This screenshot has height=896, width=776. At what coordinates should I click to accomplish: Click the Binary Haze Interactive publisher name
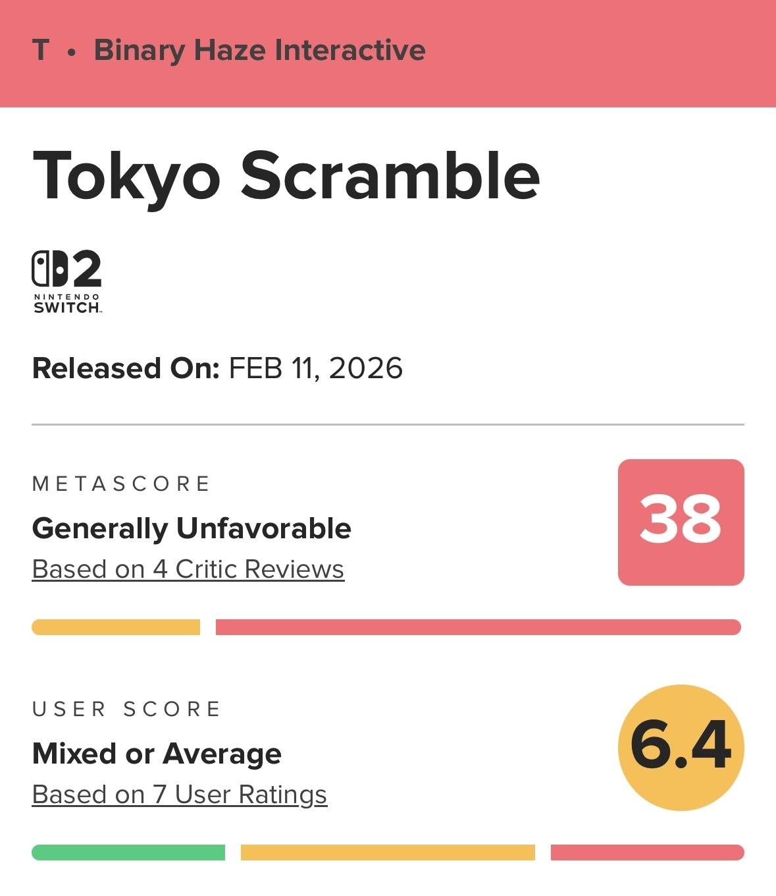259,50
